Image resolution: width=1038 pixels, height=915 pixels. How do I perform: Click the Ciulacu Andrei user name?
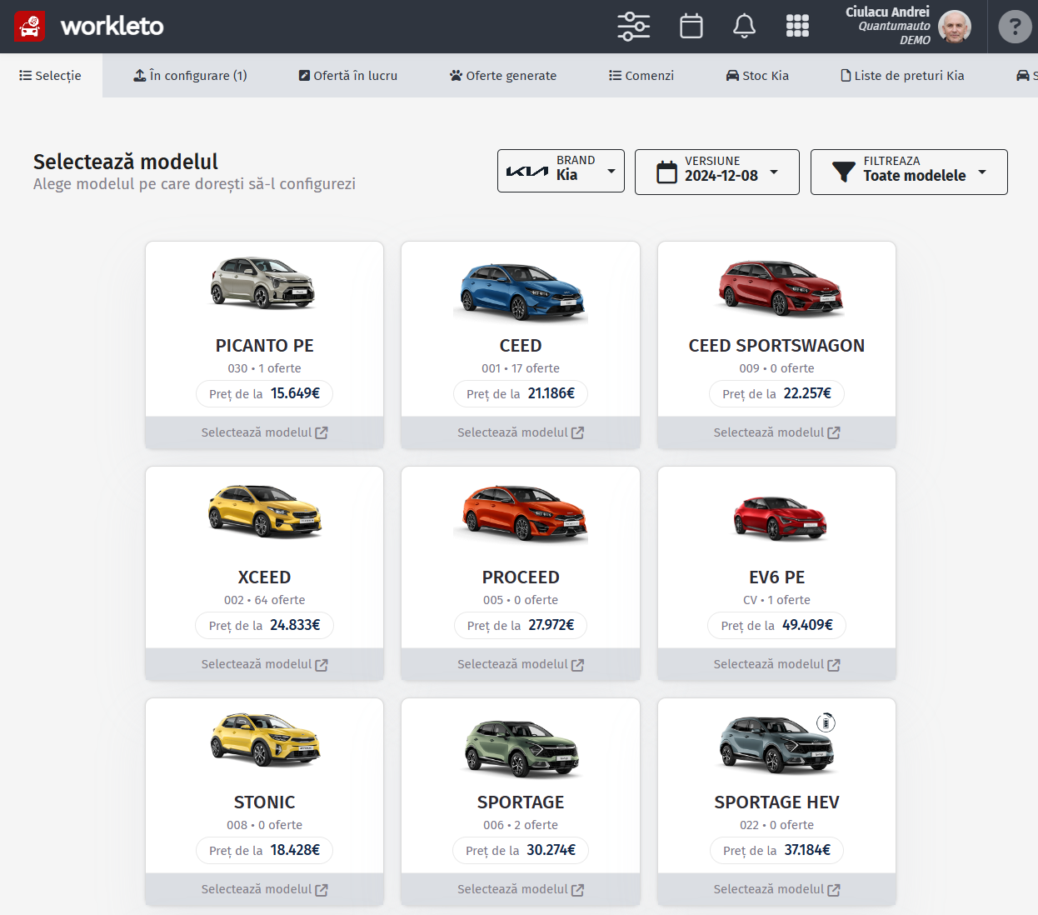(887, 12)
